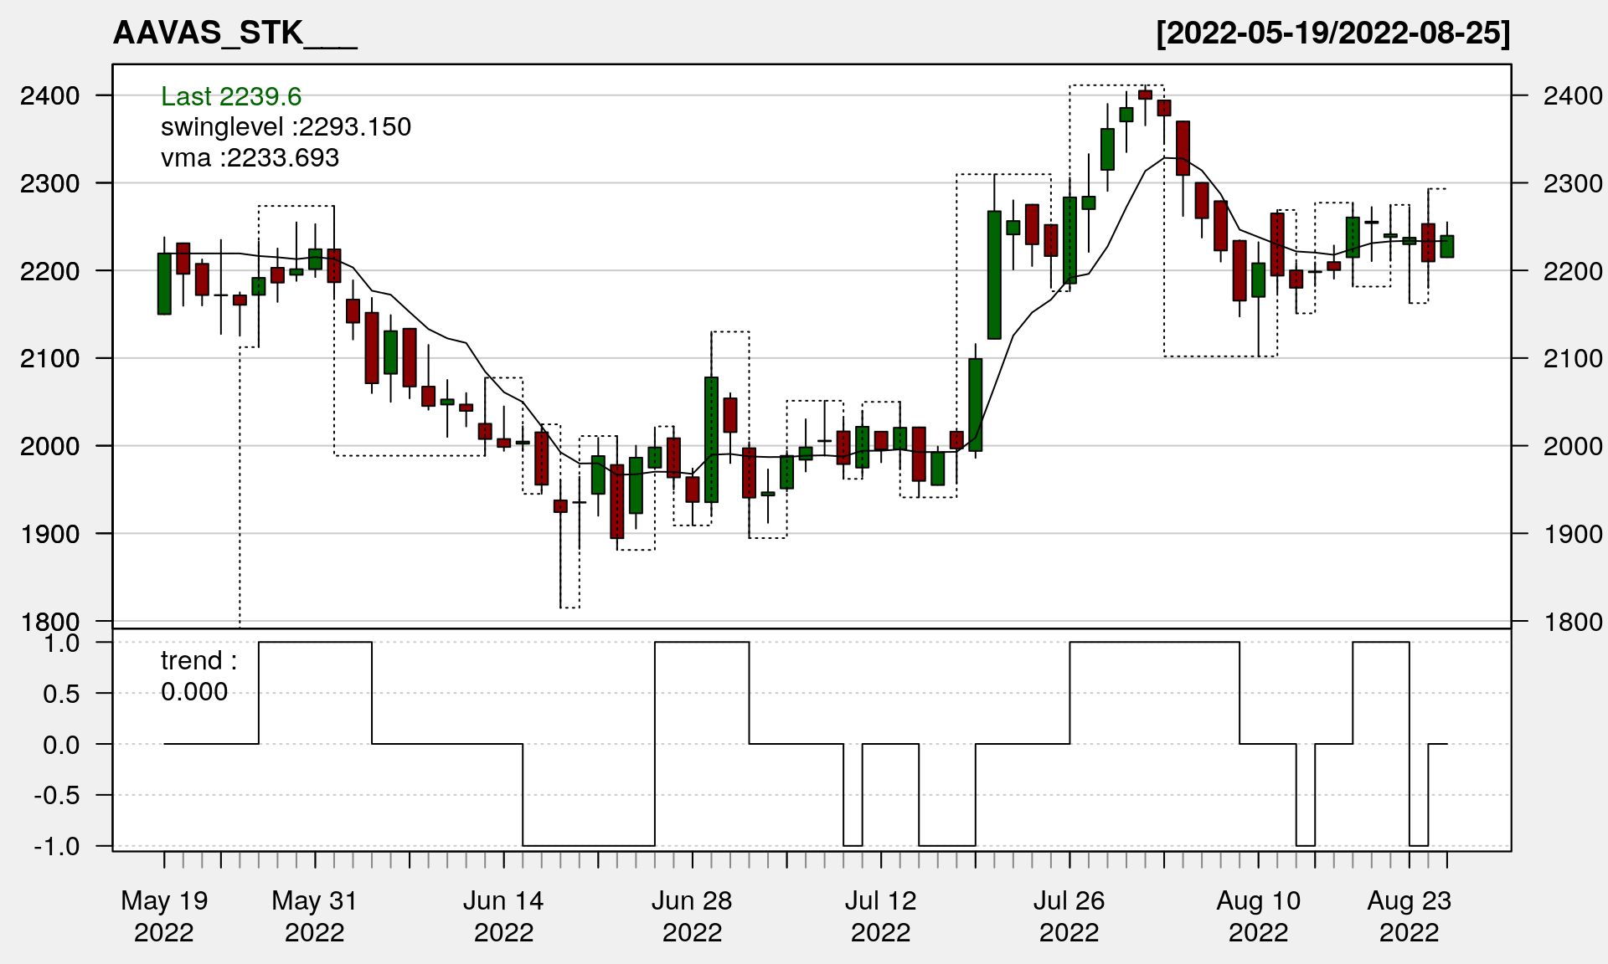
Task: Select the May 31 2022 axis label
Action: (315, 915)
